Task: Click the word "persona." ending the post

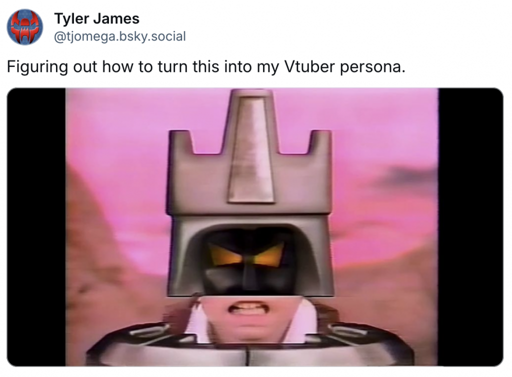Action: [x=372, y=66]
